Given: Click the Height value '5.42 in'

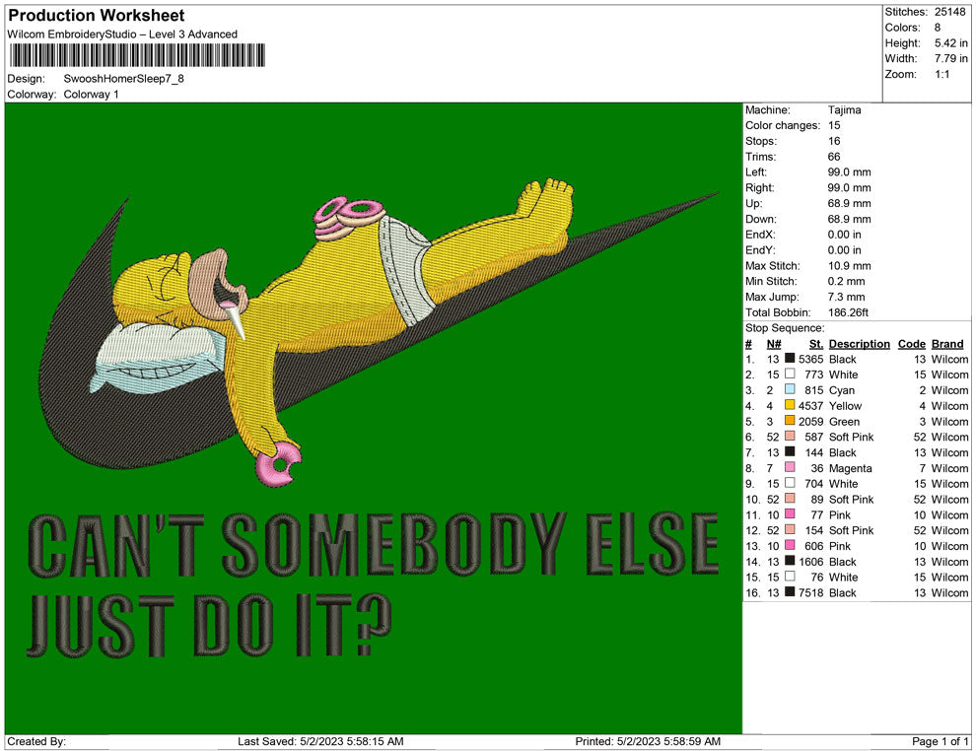Looking at the screenshot, I should click(x=951, y=43).
